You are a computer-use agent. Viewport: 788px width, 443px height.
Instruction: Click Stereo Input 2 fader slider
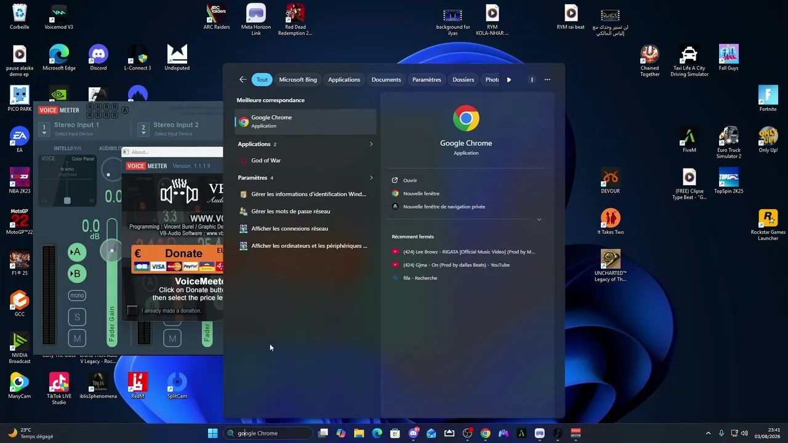[x=207, y=335]
